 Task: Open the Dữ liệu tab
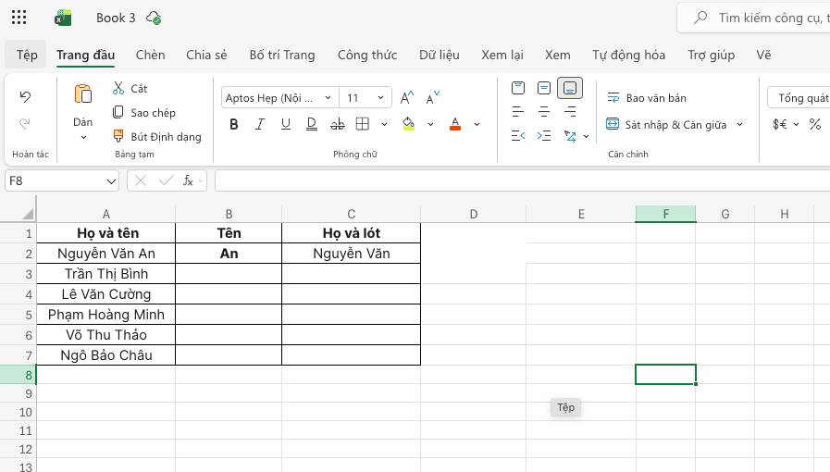439,55
